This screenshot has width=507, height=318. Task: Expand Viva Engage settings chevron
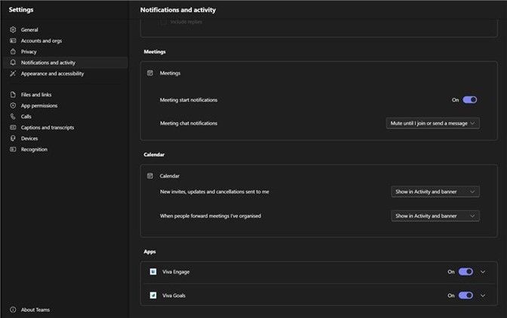click(x=483, y=272)
